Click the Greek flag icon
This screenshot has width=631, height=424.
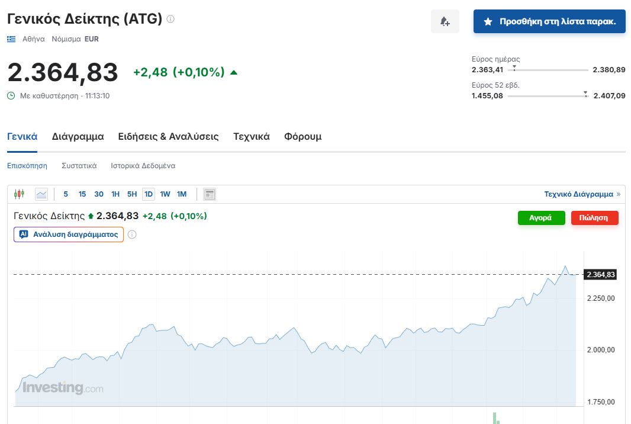pos(11,39)
